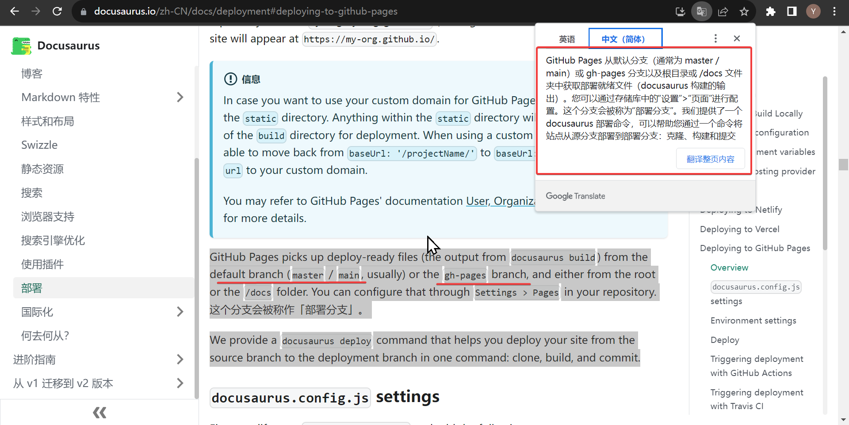This screenshot has height=425, width=849.
Task: Click the site lock icon in address bar
Action: pos(83,11)
